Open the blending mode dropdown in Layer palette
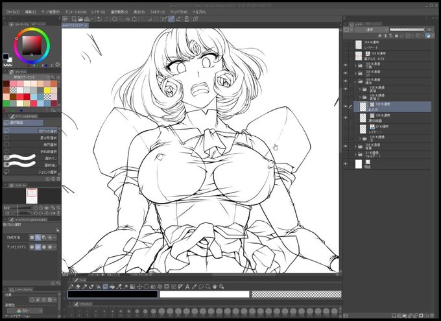The width and height of the screenshot is (441, 321). click(x=373, y=30)
